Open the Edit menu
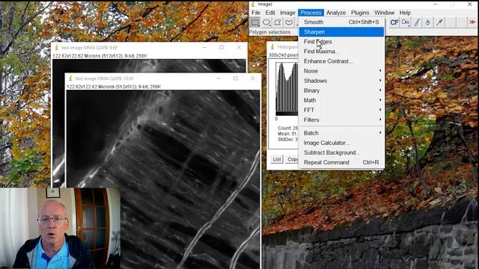The height and width of the screenshot is (269, 479). point(270,13)
